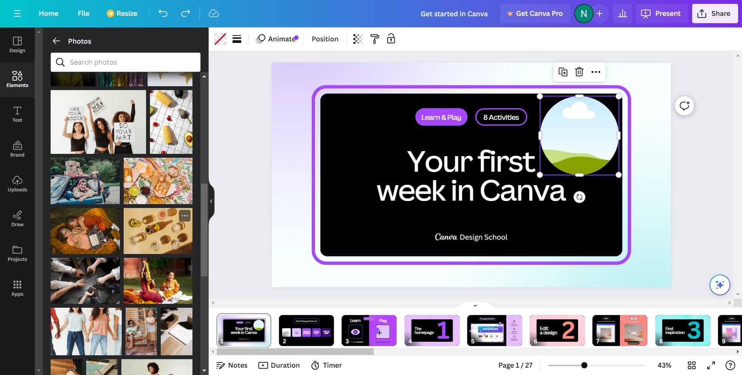Click the duplicate element icon
This screenshot has height=375, width=742.
click(x=563, y=72)
